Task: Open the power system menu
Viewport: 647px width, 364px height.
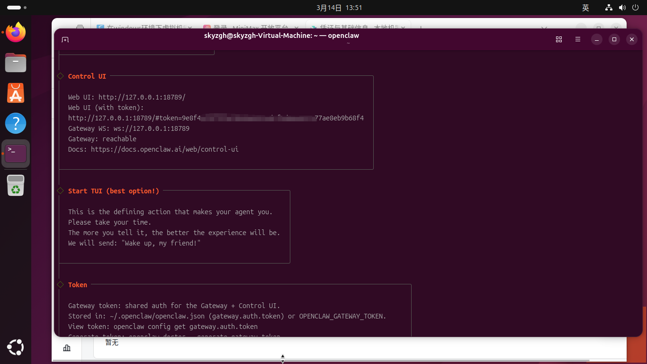Action: click(635, 8)
